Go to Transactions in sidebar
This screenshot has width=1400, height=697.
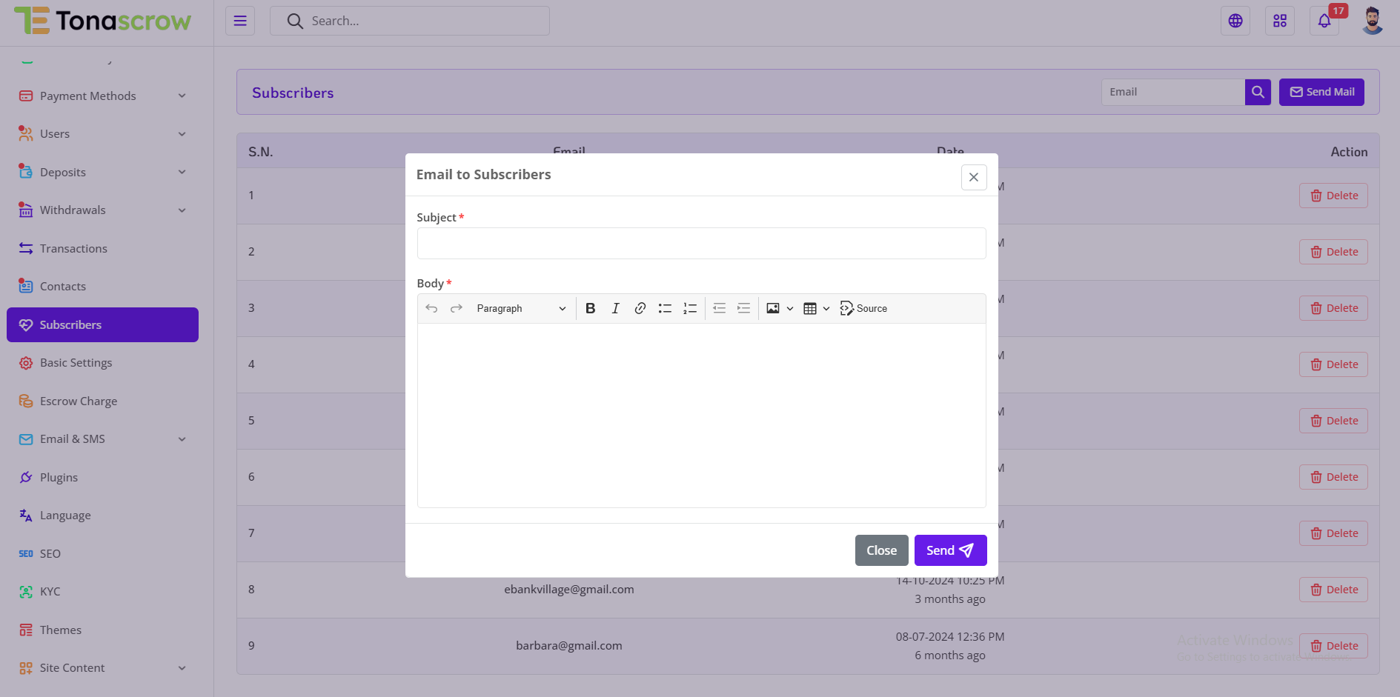pyautogui.click(x=73, y=249)
